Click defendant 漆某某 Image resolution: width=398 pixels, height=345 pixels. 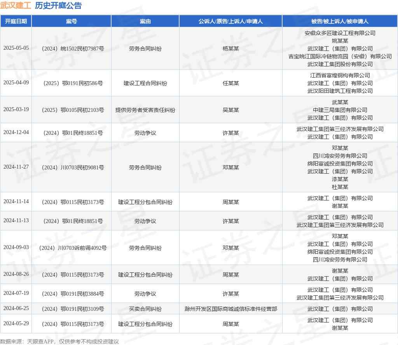[340, 179]
